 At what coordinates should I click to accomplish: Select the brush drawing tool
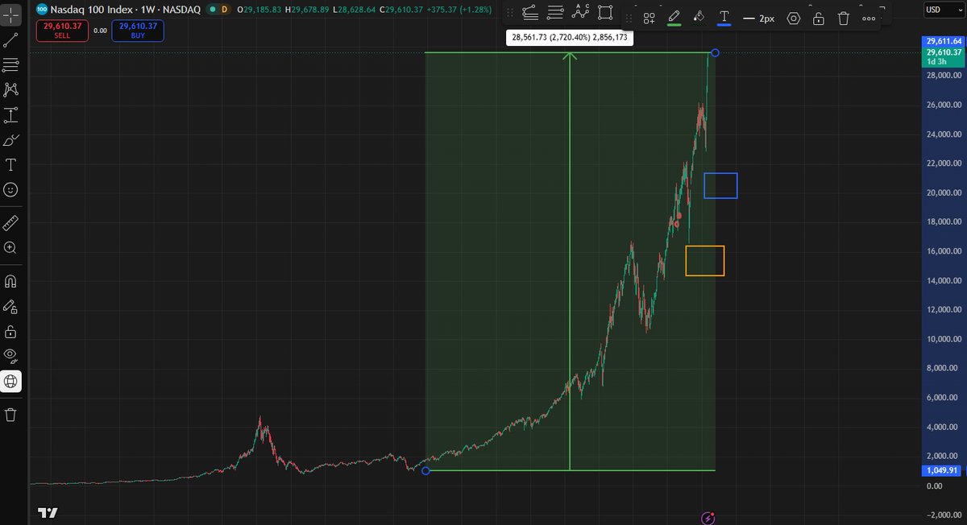pos(11,140)
